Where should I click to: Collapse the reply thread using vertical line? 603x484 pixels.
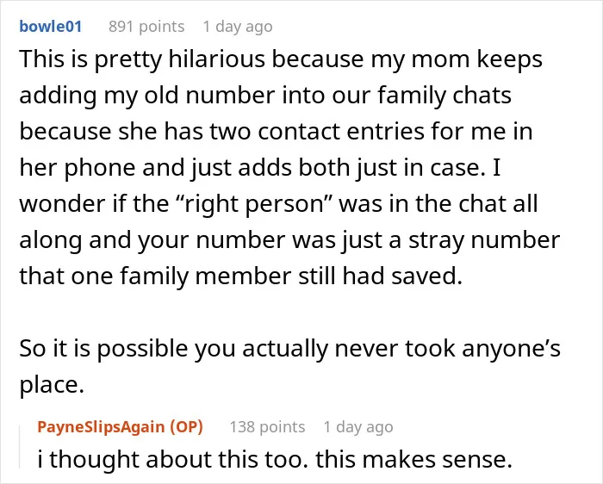[x=20, y=447]
